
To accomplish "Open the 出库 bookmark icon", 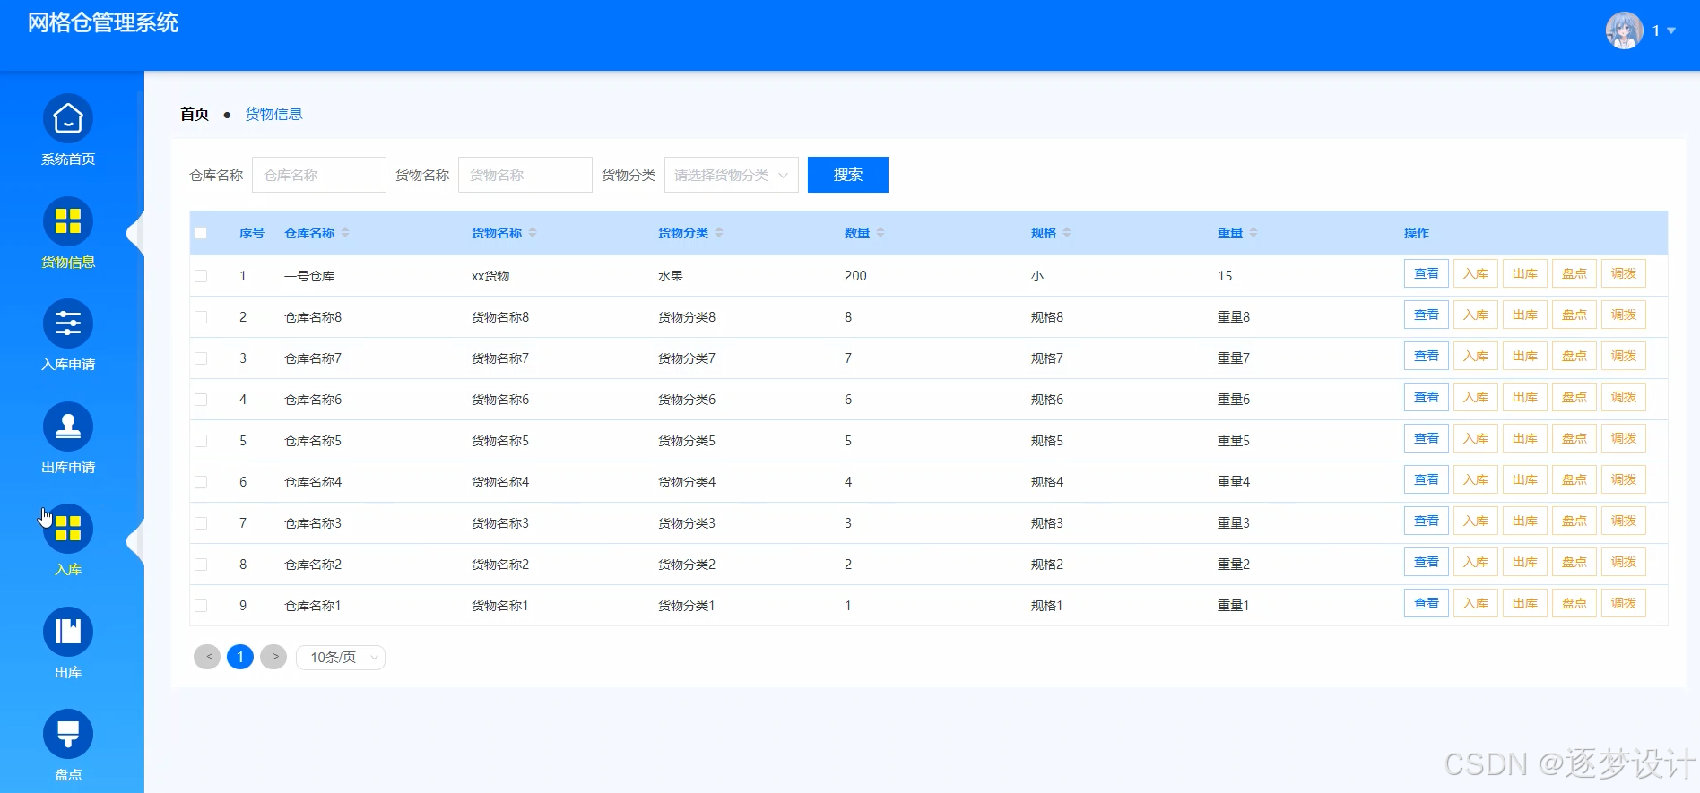I will point(68,632).
